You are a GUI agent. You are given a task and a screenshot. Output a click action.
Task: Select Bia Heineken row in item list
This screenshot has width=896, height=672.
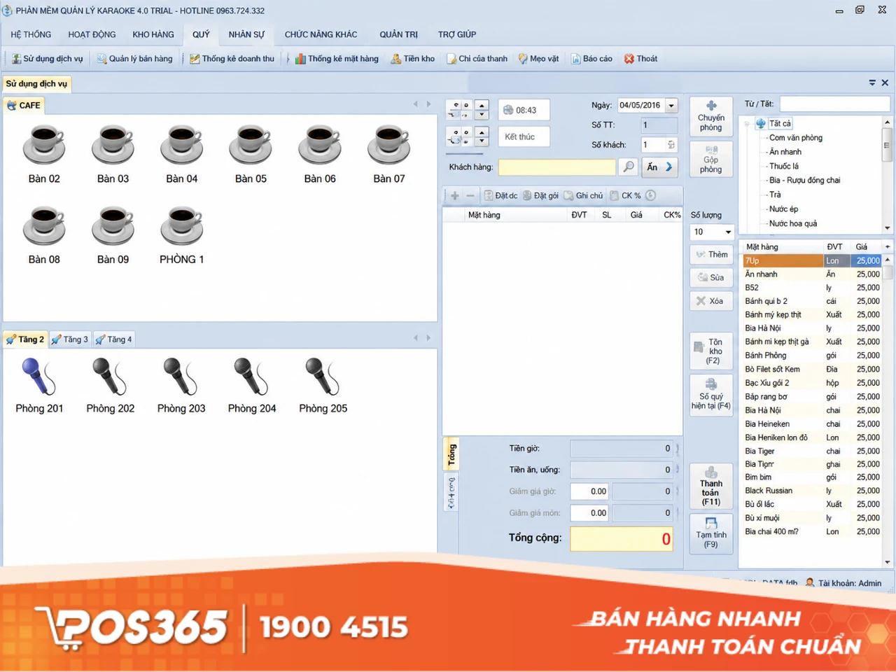pyautogui.click(x=812, y=424)
